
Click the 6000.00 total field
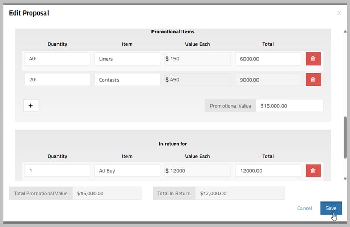click(268, 59)
